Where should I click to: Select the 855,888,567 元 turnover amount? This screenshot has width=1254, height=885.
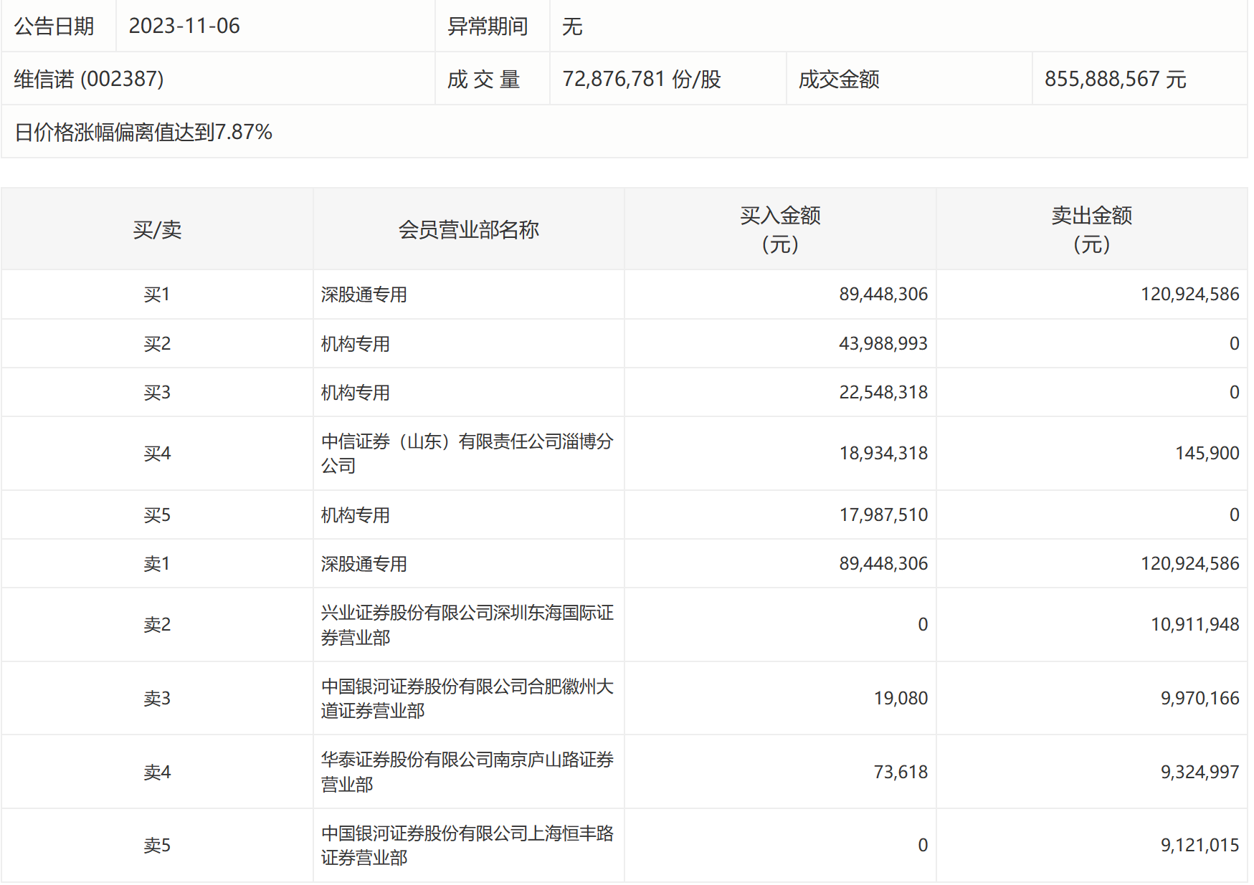pos(1115,79)
